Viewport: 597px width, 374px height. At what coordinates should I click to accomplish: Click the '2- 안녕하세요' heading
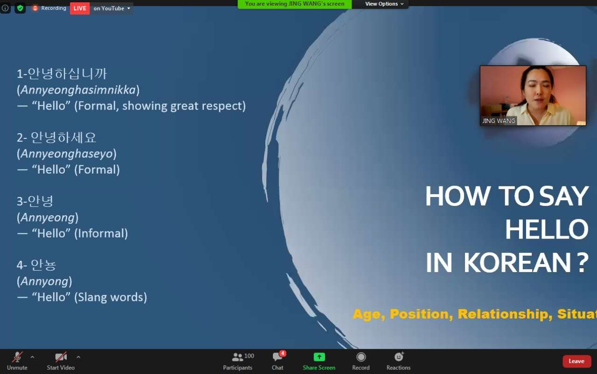57,137
